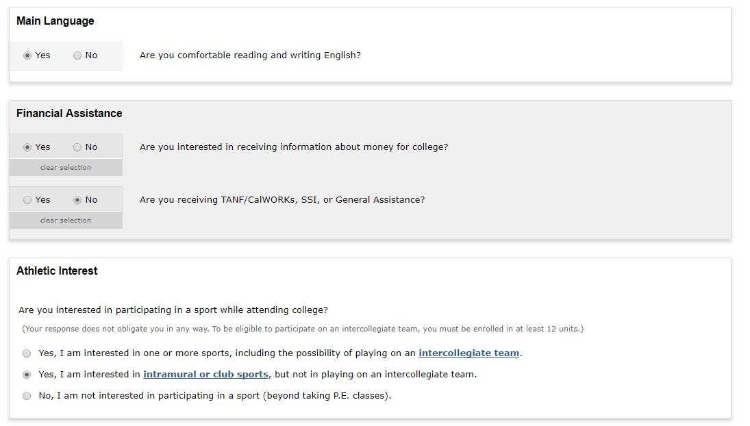The height and width of the screenshot is (426, 750).
Task: Clear selection for money for college question
Action: pos(66,168)
